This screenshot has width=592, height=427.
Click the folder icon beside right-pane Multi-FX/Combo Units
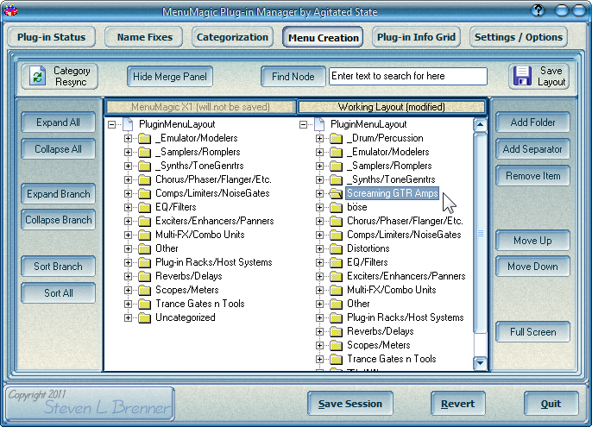(x=336, y=291)
